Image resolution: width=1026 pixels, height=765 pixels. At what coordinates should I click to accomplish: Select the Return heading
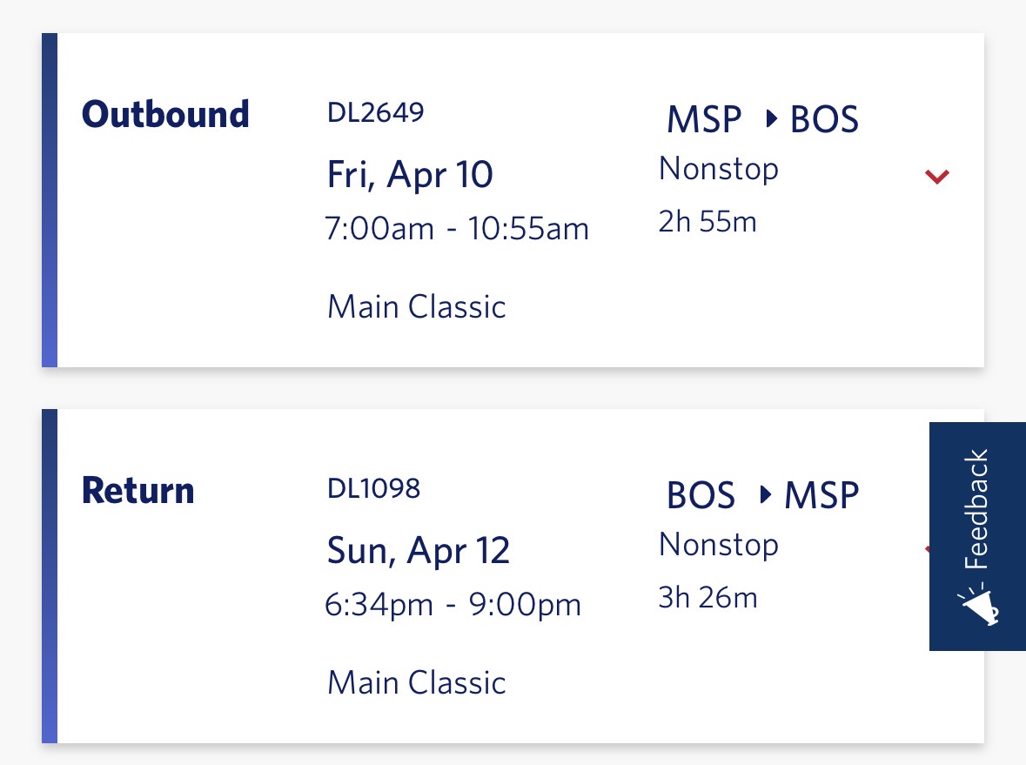tap(137, 491)
